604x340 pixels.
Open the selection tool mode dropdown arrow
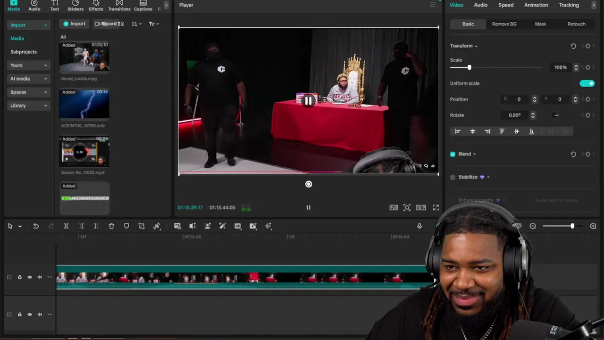[x=20, y=226]
